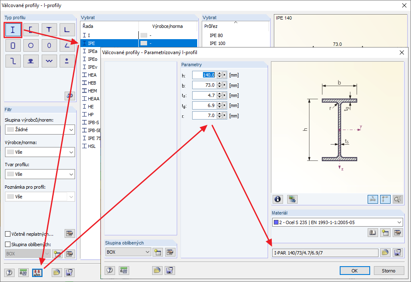Open parametrized profile input icon in back window

(x=37, y=272)
